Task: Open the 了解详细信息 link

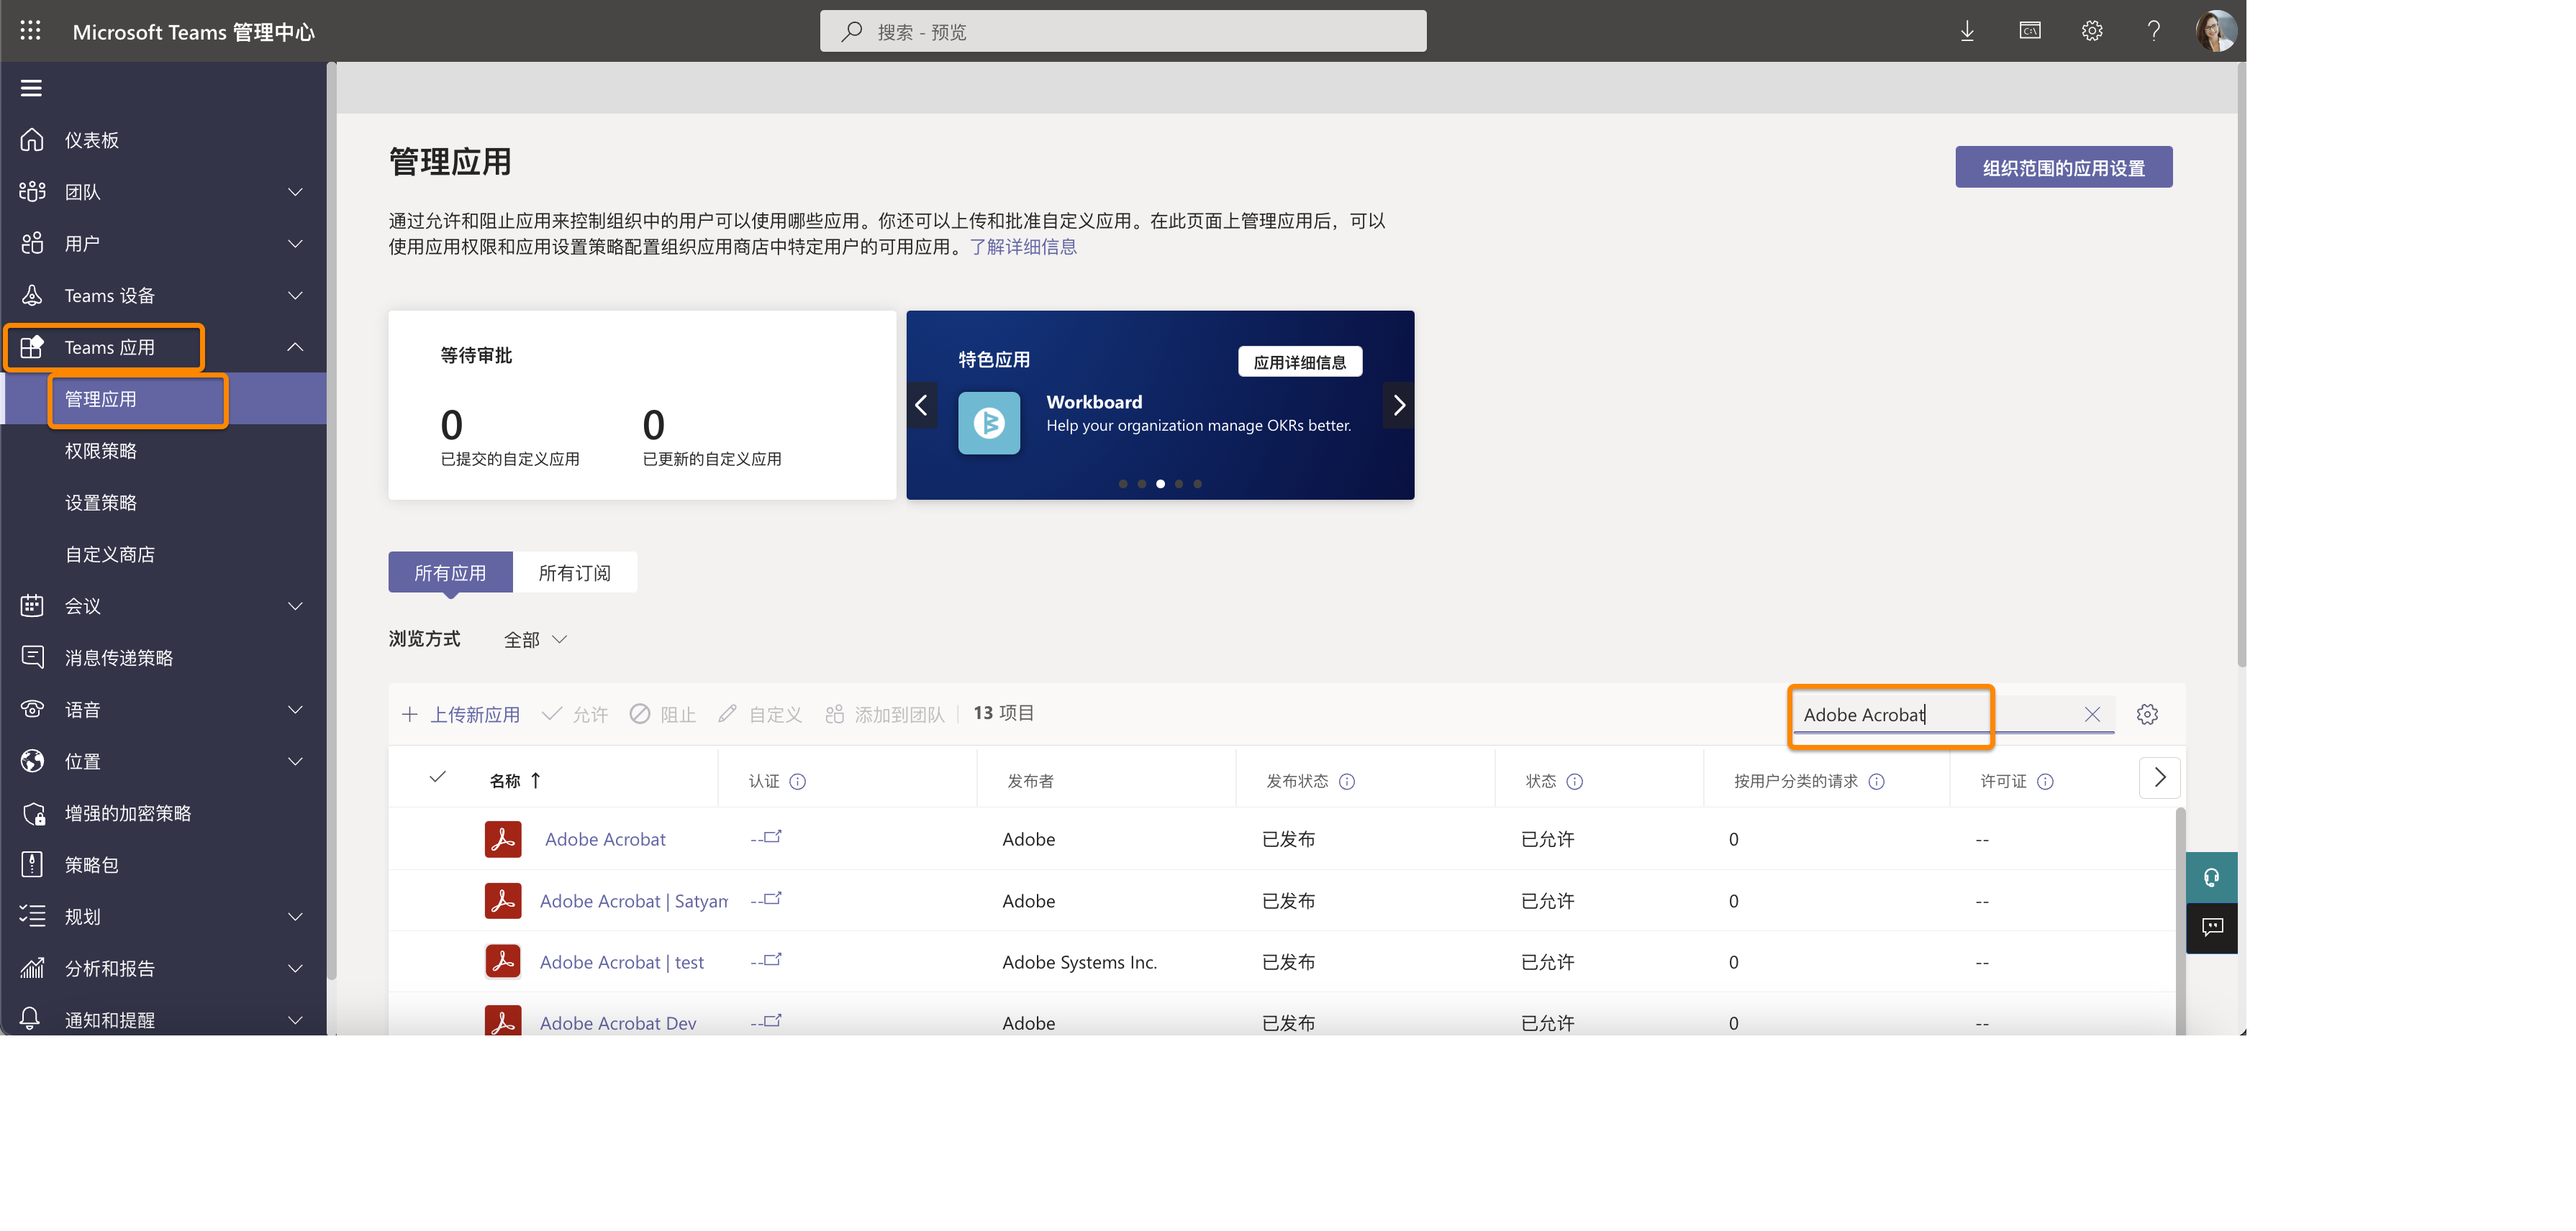Action: pos(1023,247)
